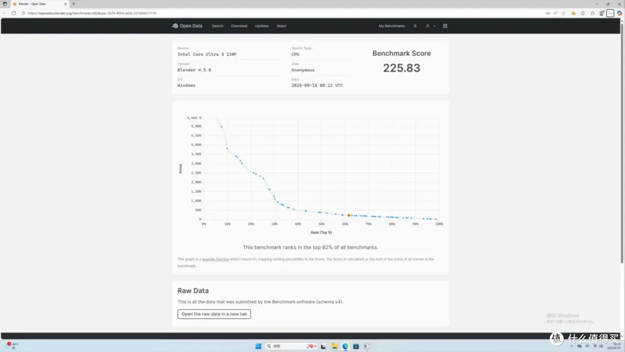Viewport: 625px width, 352px height.
Task: Go to My Benchmarks
Action: point(391,26)
